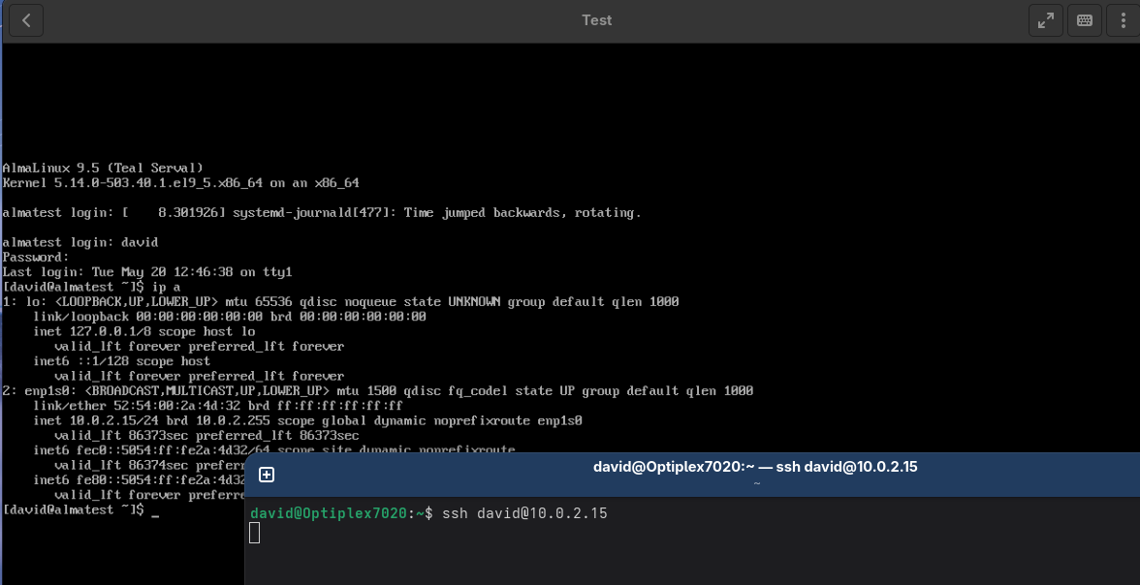Click the '2: enp1s0:' interface line
The height and width of the screenshot is (585, 1140).
click(x=377, y=391)
